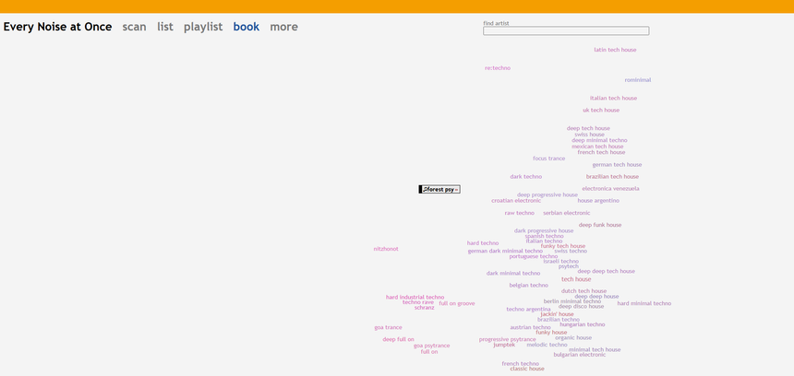Select the jumptek genre label
Image resolution: width=794 pixels, height=376 pixels.
503,345
